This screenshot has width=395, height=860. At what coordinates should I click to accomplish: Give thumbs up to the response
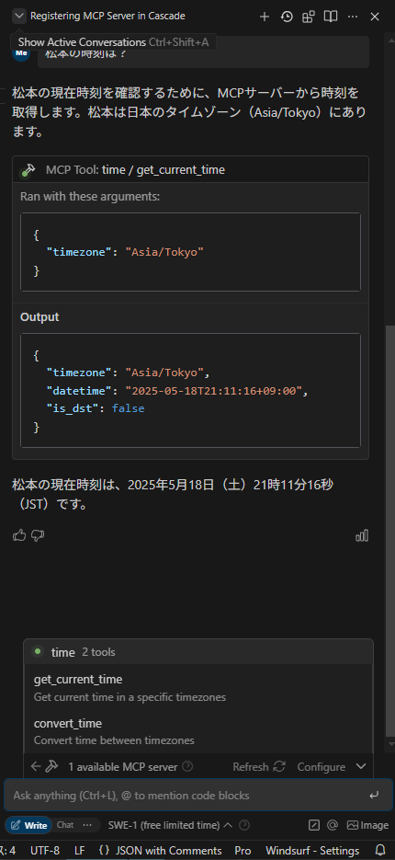tap(19, 536)
